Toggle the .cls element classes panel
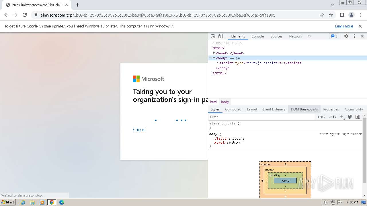This screenshot has width=367, height=206. [332, 117]
